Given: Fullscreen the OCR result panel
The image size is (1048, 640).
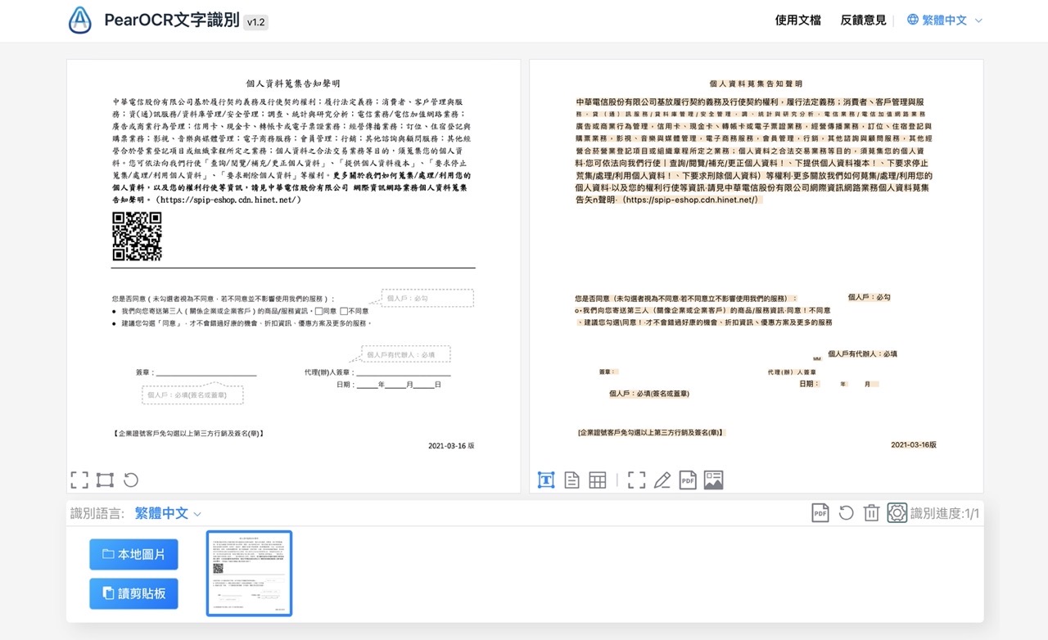Looking at the screenshot, I should point(636,480).
